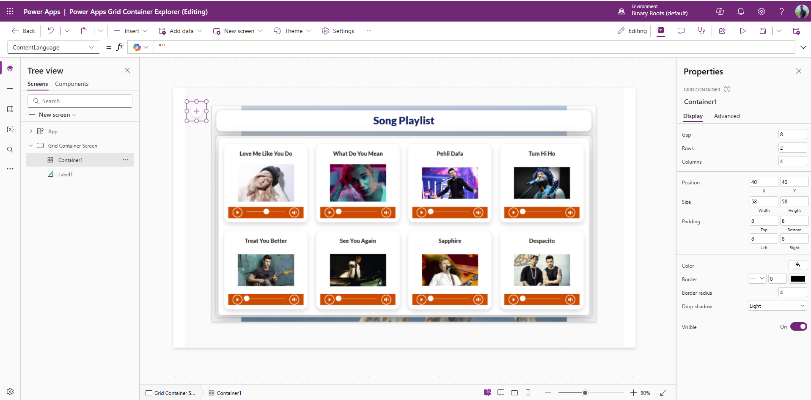Open the Insert dropdown menu
This screenshot has height=400, width=811.
pos(131,31)
